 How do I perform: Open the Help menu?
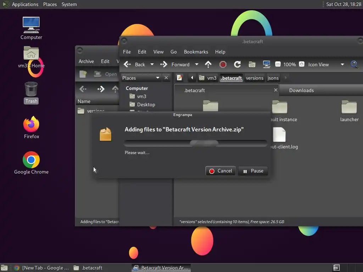coord(220,52)
